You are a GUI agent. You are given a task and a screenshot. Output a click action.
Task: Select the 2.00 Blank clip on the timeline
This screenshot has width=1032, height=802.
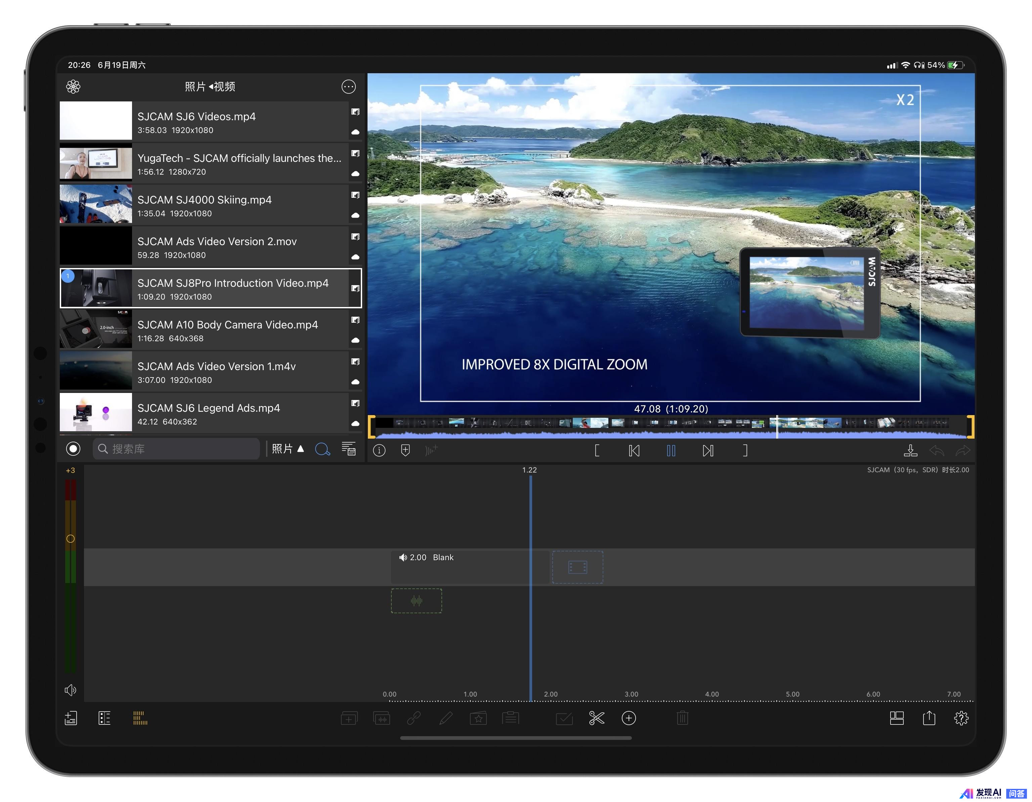click(x=470, y=567)
